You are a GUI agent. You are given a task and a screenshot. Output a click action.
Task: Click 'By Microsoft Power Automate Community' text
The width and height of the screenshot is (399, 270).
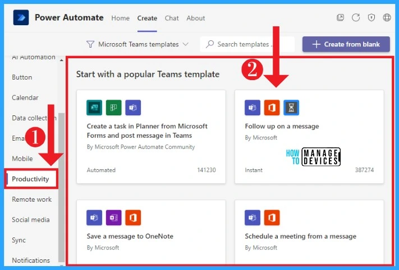tap(141, 147)
